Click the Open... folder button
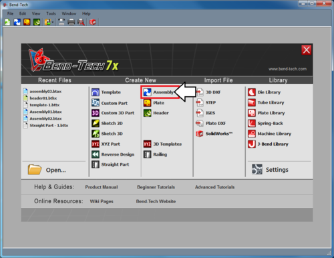 [47, 170]
